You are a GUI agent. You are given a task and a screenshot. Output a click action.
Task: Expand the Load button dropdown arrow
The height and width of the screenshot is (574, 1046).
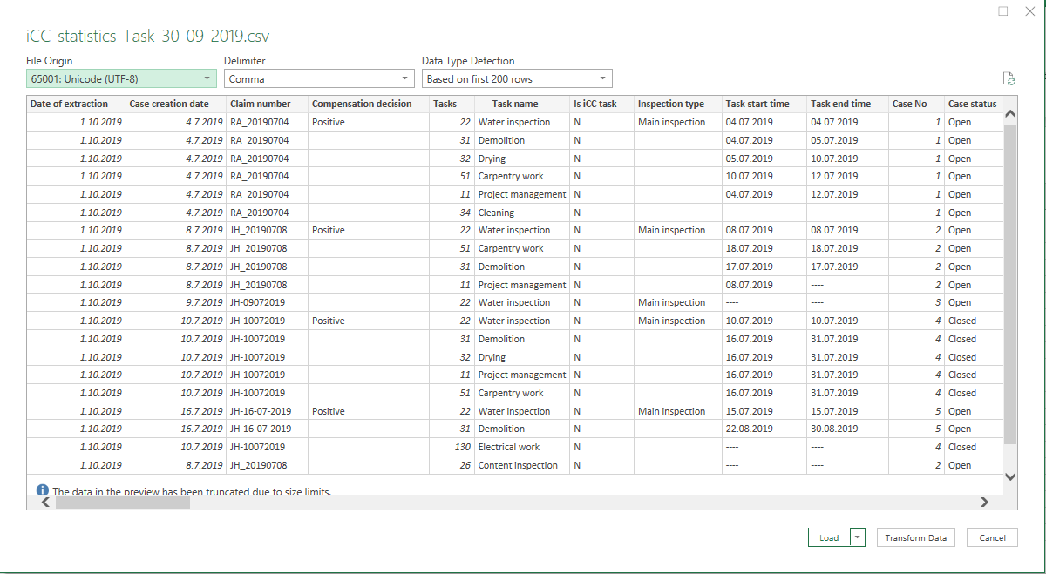point(858,537)
